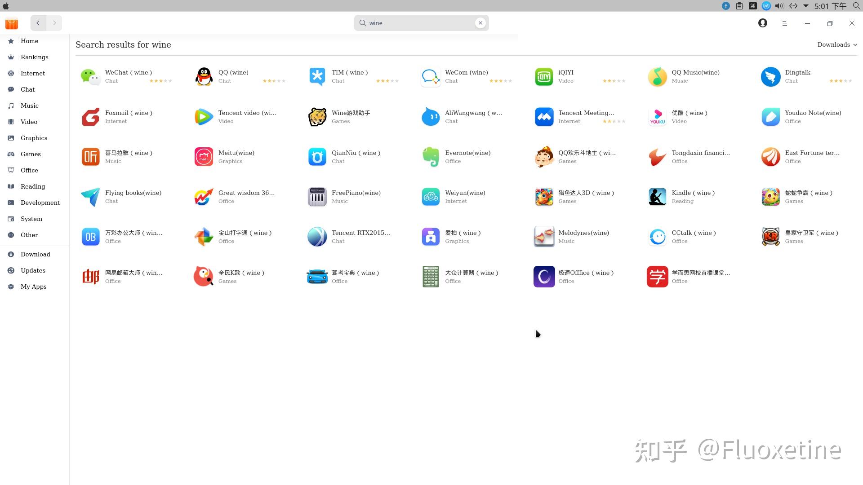The width and height of the screenshot is (863, 485).
Task: Click the app store logo icon
Action: click(x=11, y=23)
